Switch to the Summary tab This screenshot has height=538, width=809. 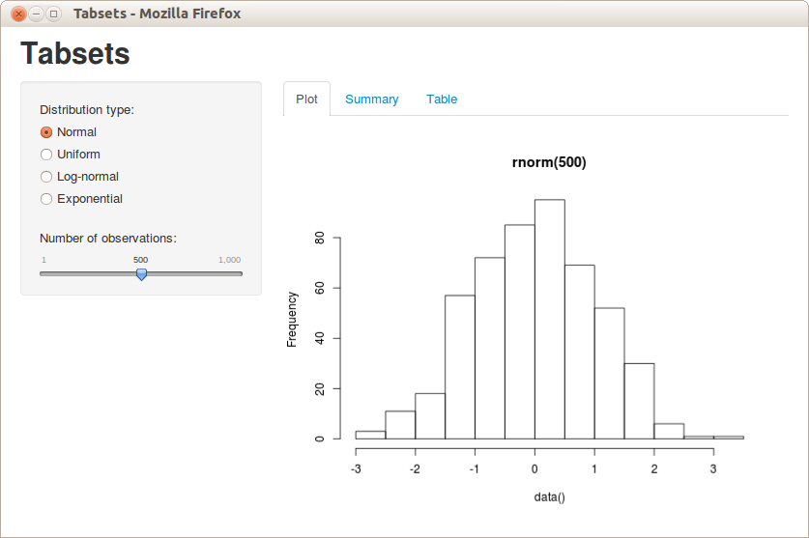coord(371,99)
